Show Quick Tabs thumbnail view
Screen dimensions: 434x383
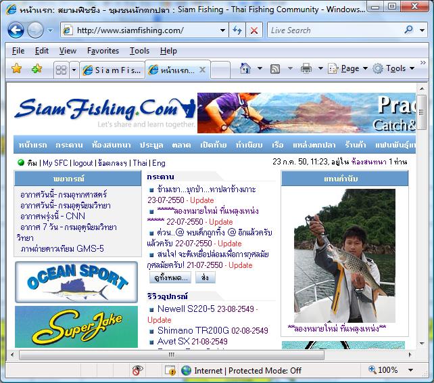click(61, 70)
